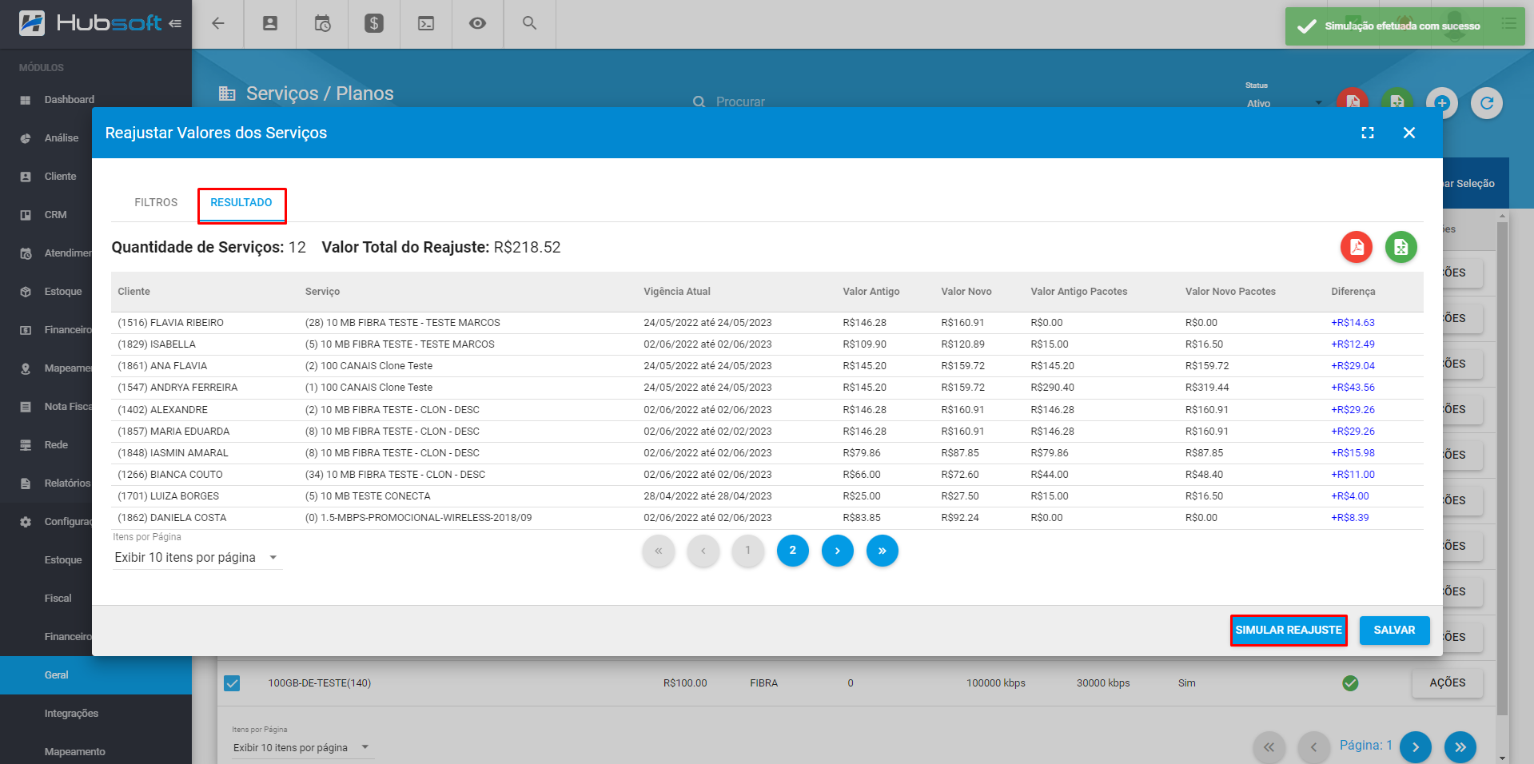Click the row for DANIELA COSTA

[767, 518]
